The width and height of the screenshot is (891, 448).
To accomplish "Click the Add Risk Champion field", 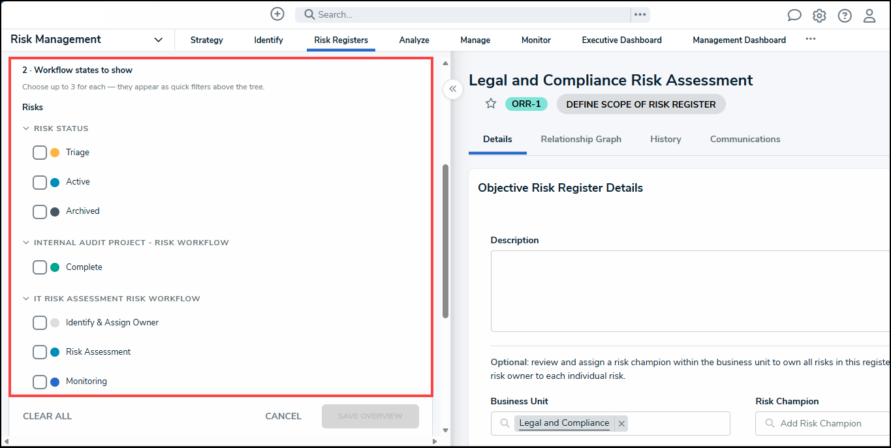I will [823, 423].
